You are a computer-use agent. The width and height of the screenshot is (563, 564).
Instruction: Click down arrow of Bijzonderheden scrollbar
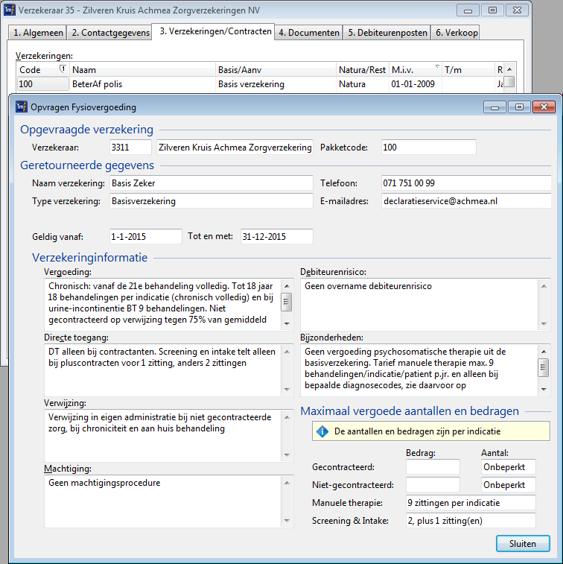pyautogui.click(x=543, y=389)
